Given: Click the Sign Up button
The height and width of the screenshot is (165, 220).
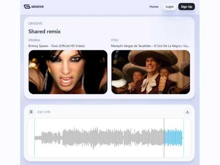Looking at the screenshot, I should tap(187, 6).
